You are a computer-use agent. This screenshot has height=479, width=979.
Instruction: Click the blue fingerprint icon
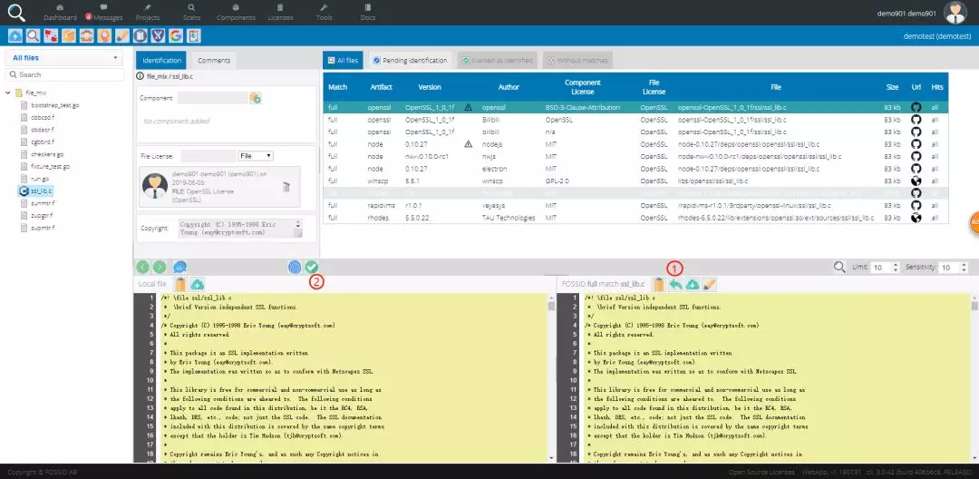[x=295, y=267]
